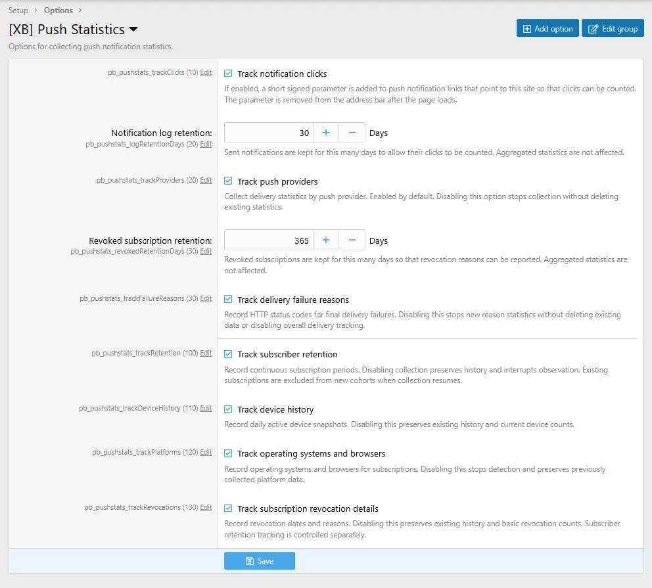The height and width of the screenshot is (588, 652).
Task: Toggle Track operating systems and browsers checkbox
Action: pos(228,453)
